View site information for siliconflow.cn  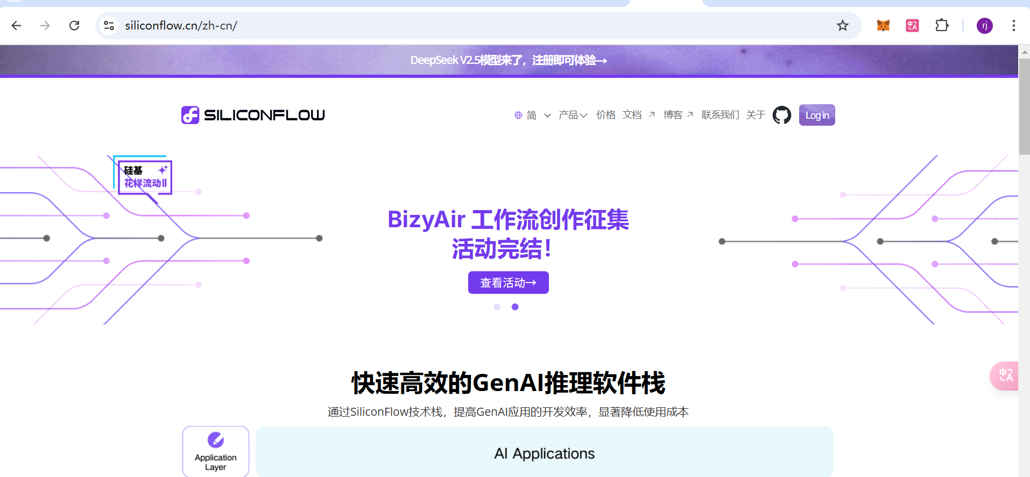109,25
